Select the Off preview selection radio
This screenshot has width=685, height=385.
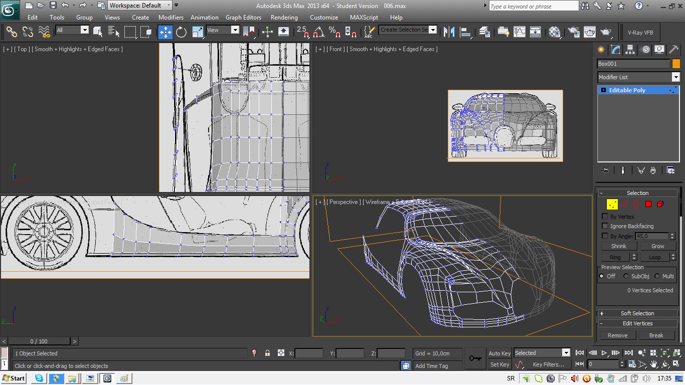[x=602, y=276]
